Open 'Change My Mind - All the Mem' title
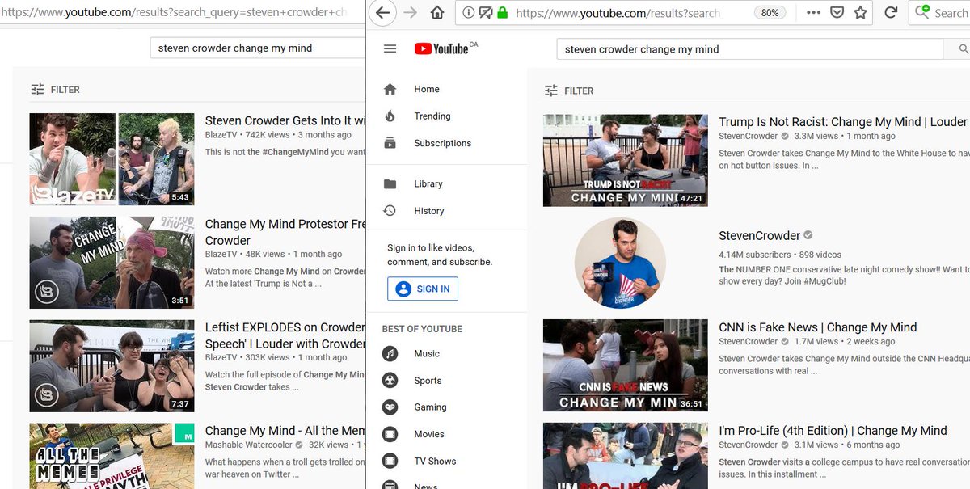 click(x=285, y=431)
